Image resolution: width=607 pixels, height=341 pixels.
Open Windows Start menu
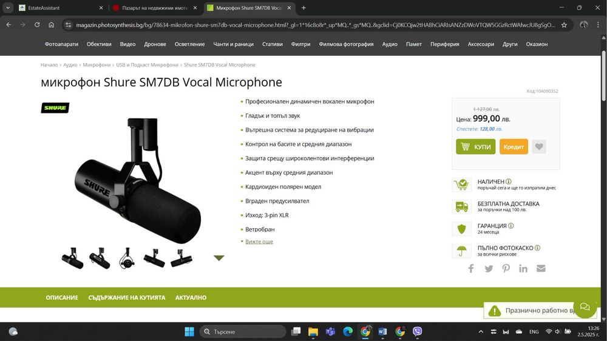point(189,331)
